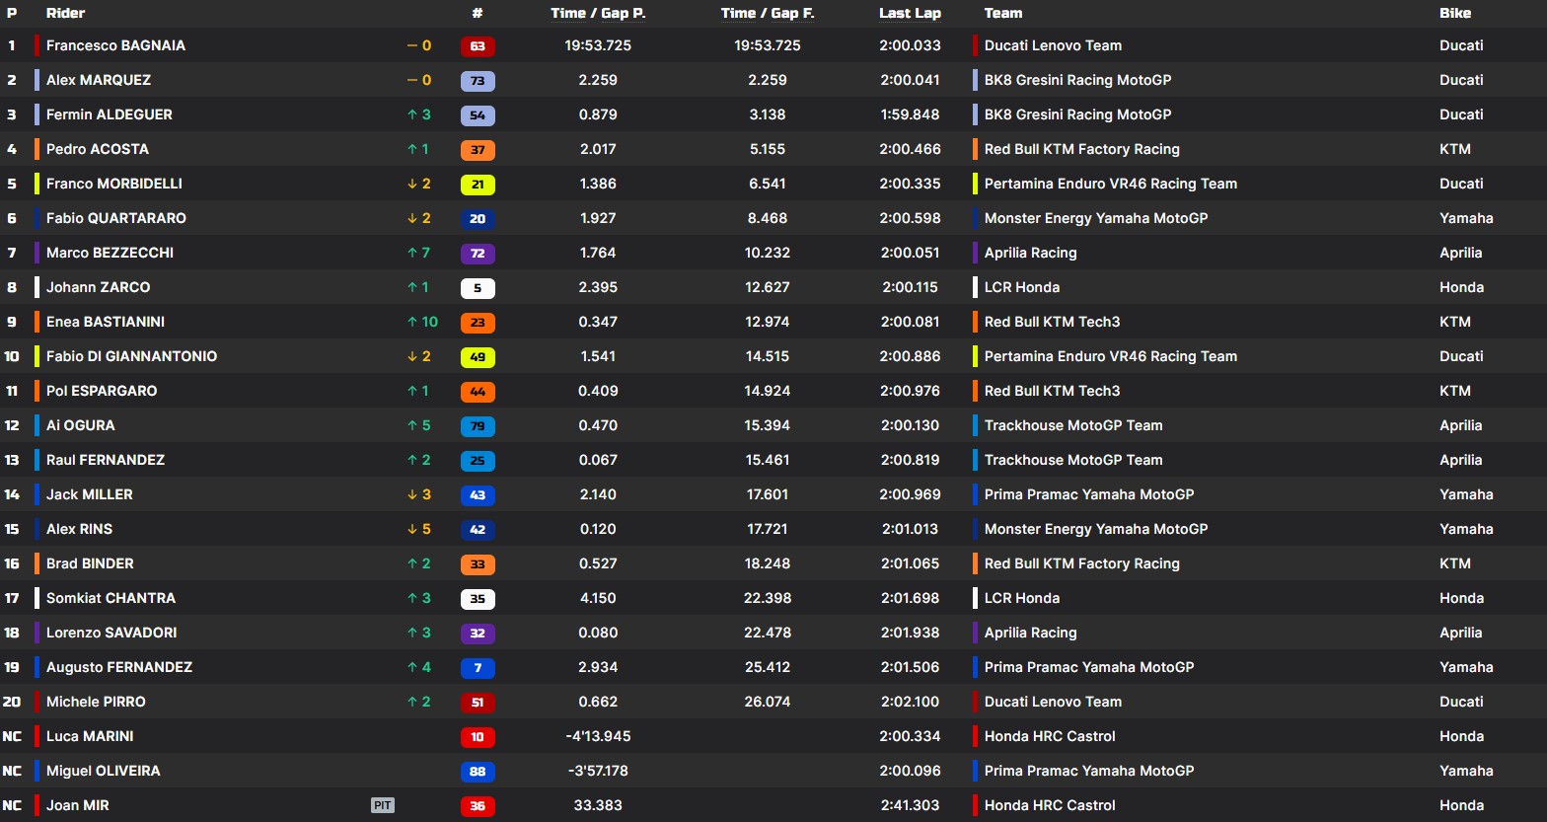The image size is (1547, 822).
Task: Open Trackhouse MotoGP Team for Ai Ogura
Action: point(1072,425)
